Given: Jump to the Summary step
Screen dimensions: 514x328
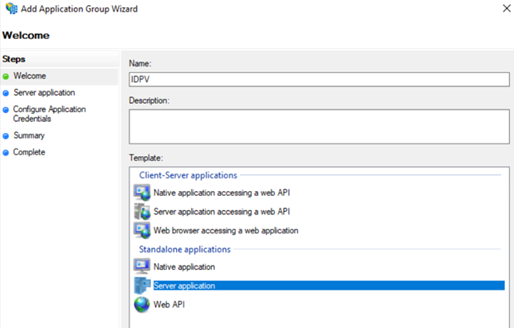Looking at the screenshot, I should click(29, 135).
